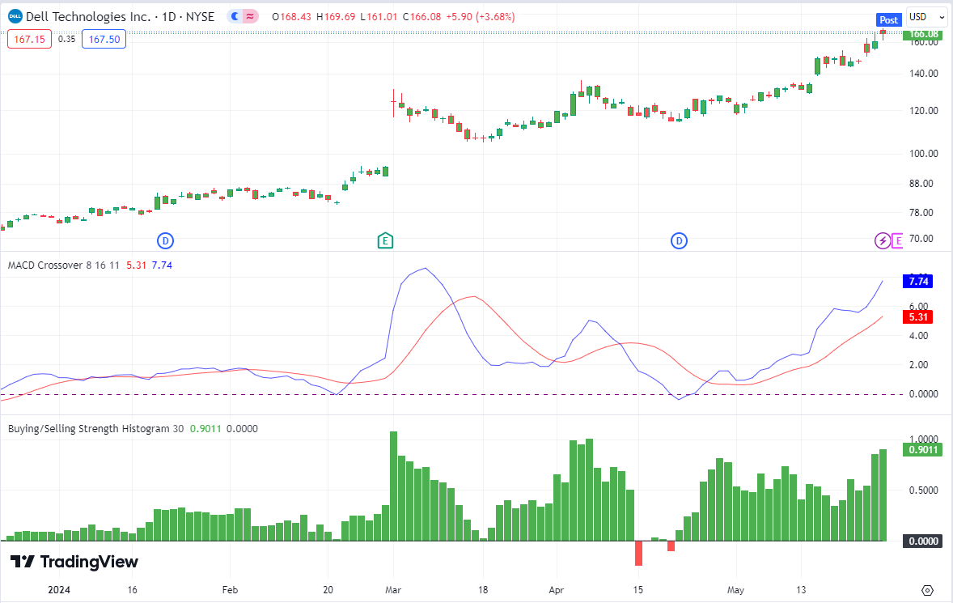
Task: Click the 140.00 price axis label
Action: (x=923, y=74)
